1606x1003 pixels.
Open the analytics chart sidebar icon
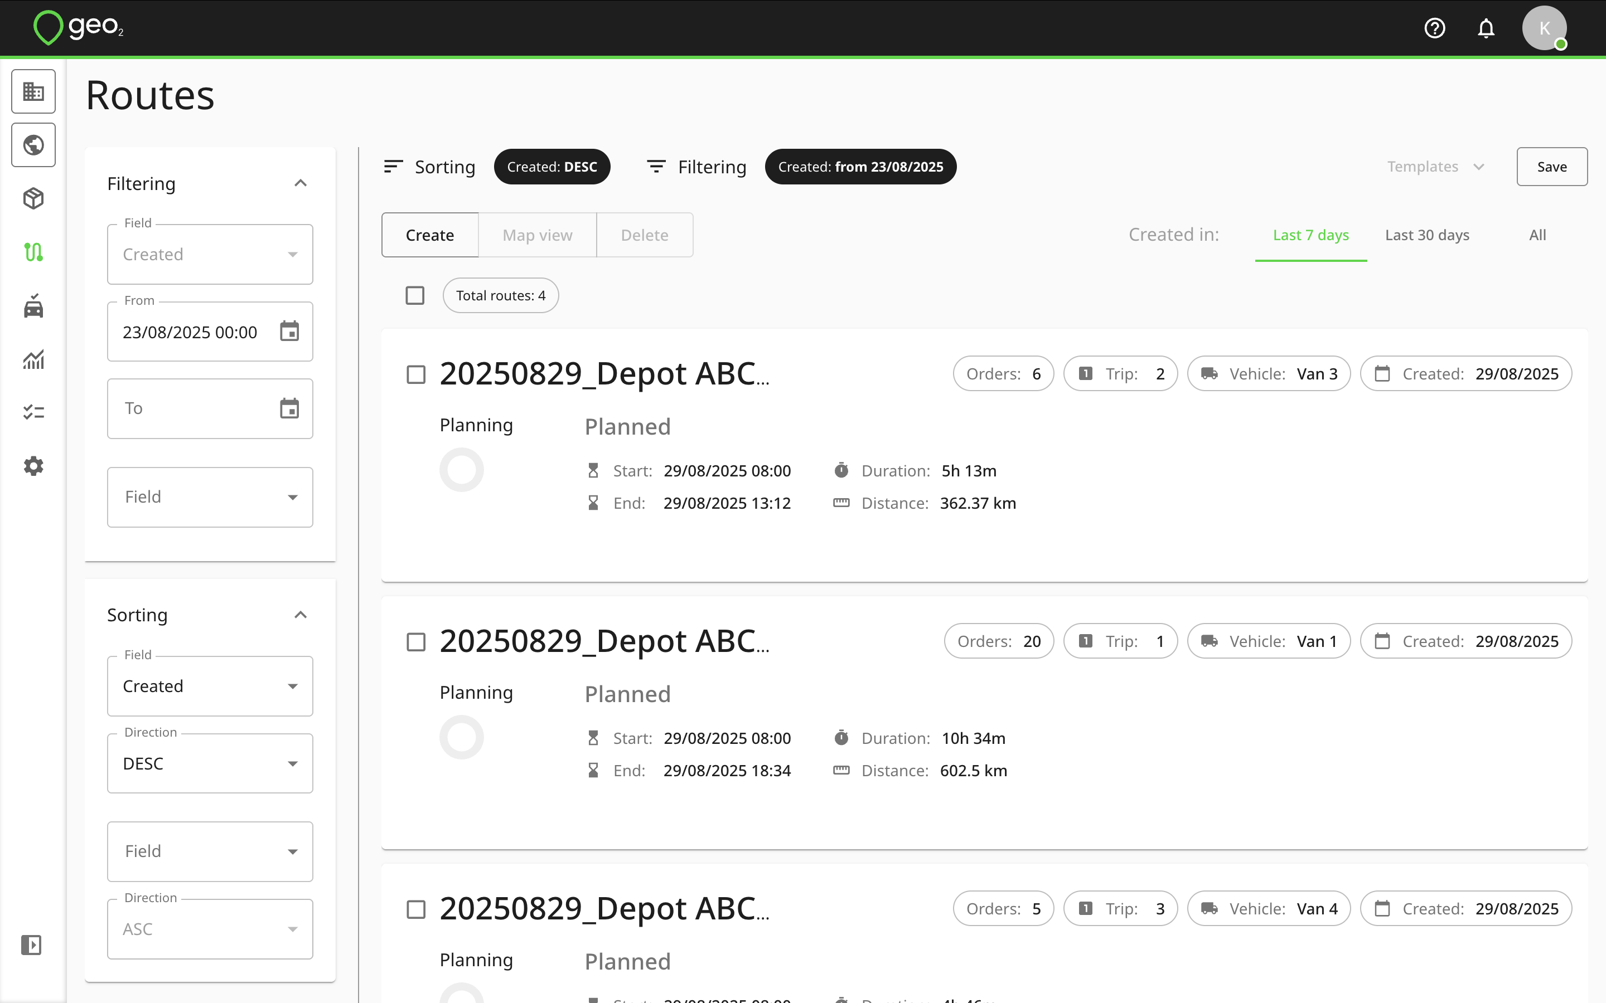pyautogui.click(x=33, y=359)
